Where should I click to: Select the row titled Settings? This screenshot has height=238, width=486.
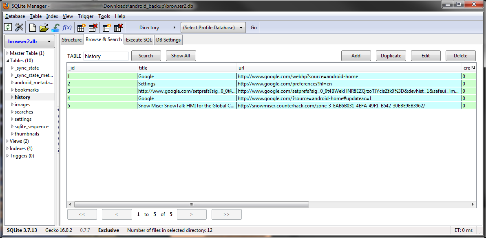click(x=272, y=84)
